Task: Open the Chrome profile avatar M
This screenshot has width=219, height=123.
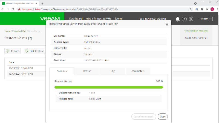Action: pos(212,9)
